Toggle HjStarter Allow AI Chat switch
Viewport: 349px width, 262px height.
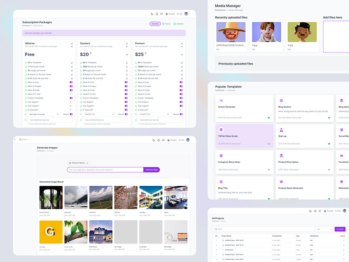(x=71, y=82)
